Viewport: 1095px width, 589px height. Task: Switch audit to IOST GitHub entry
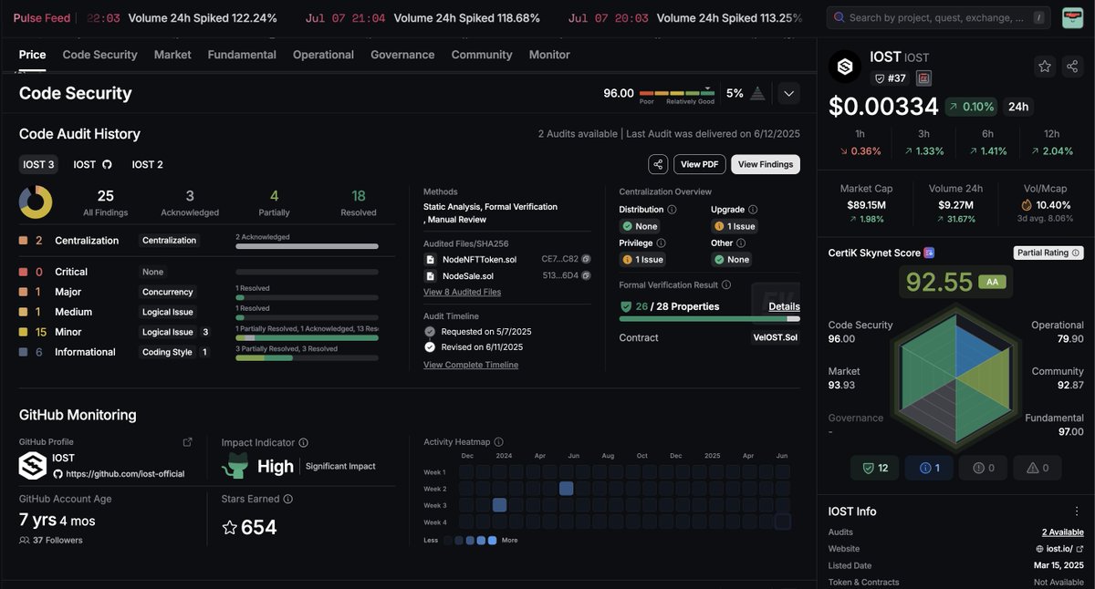pos(93,164)
